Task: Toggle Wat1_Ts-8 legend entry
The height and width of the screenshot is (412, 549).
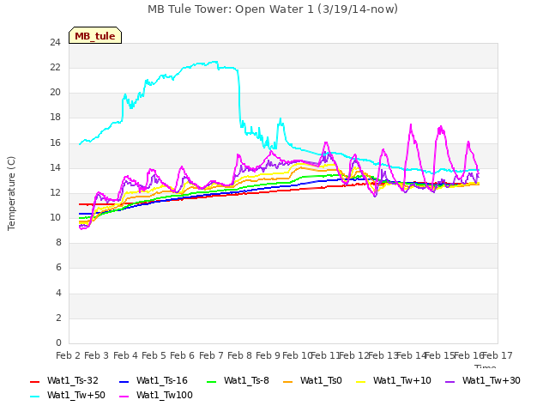Action: click(x=238, y=380)
